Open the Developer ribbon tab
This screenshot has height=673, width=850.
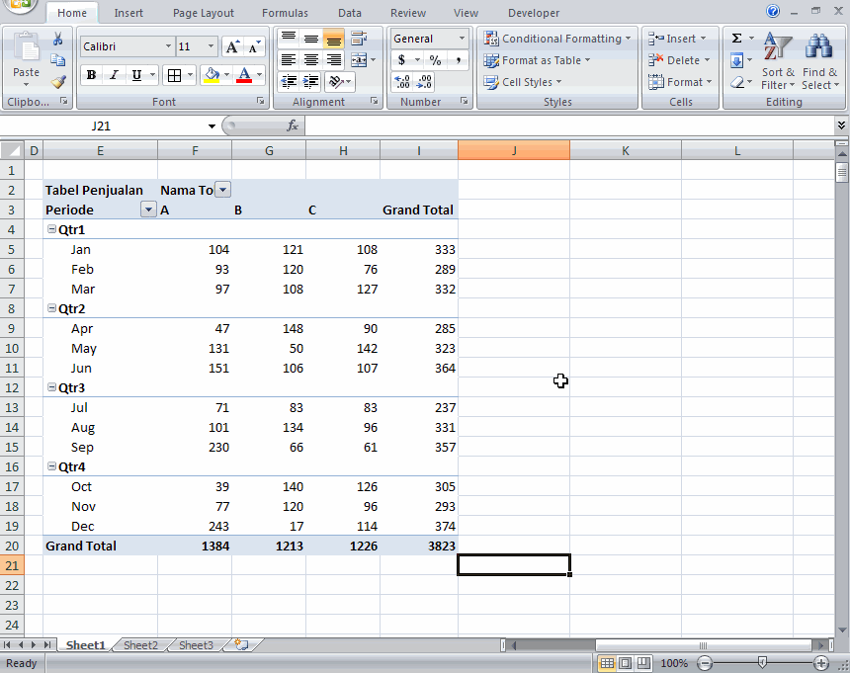pos(533,13)
